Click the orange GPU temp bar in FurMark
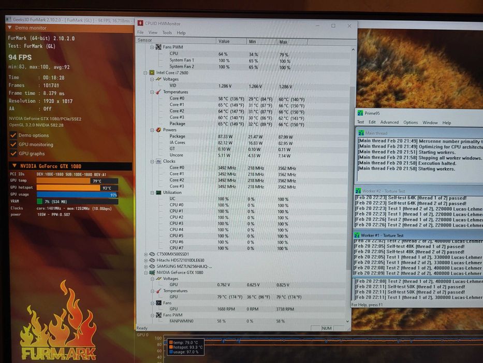This screenshot has height=363, width=483. coord(63,180)
